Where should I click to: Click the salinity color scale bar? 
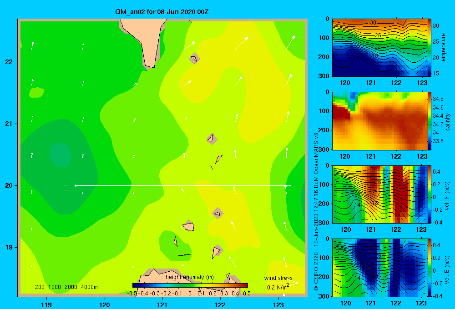click(430, 121)
